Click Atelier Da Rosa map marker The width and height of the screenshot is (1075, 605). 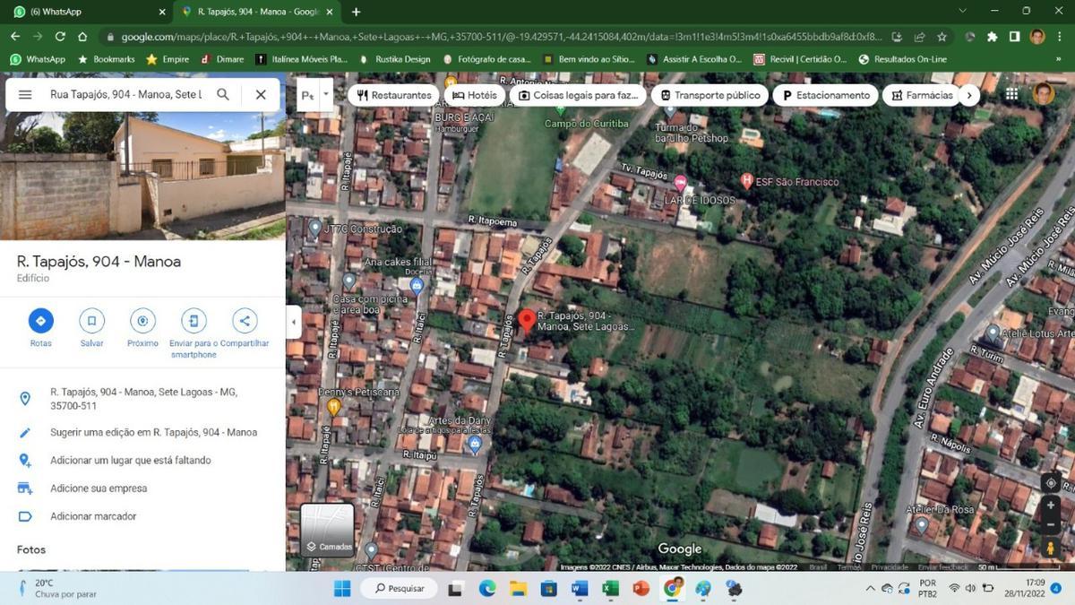921,524
